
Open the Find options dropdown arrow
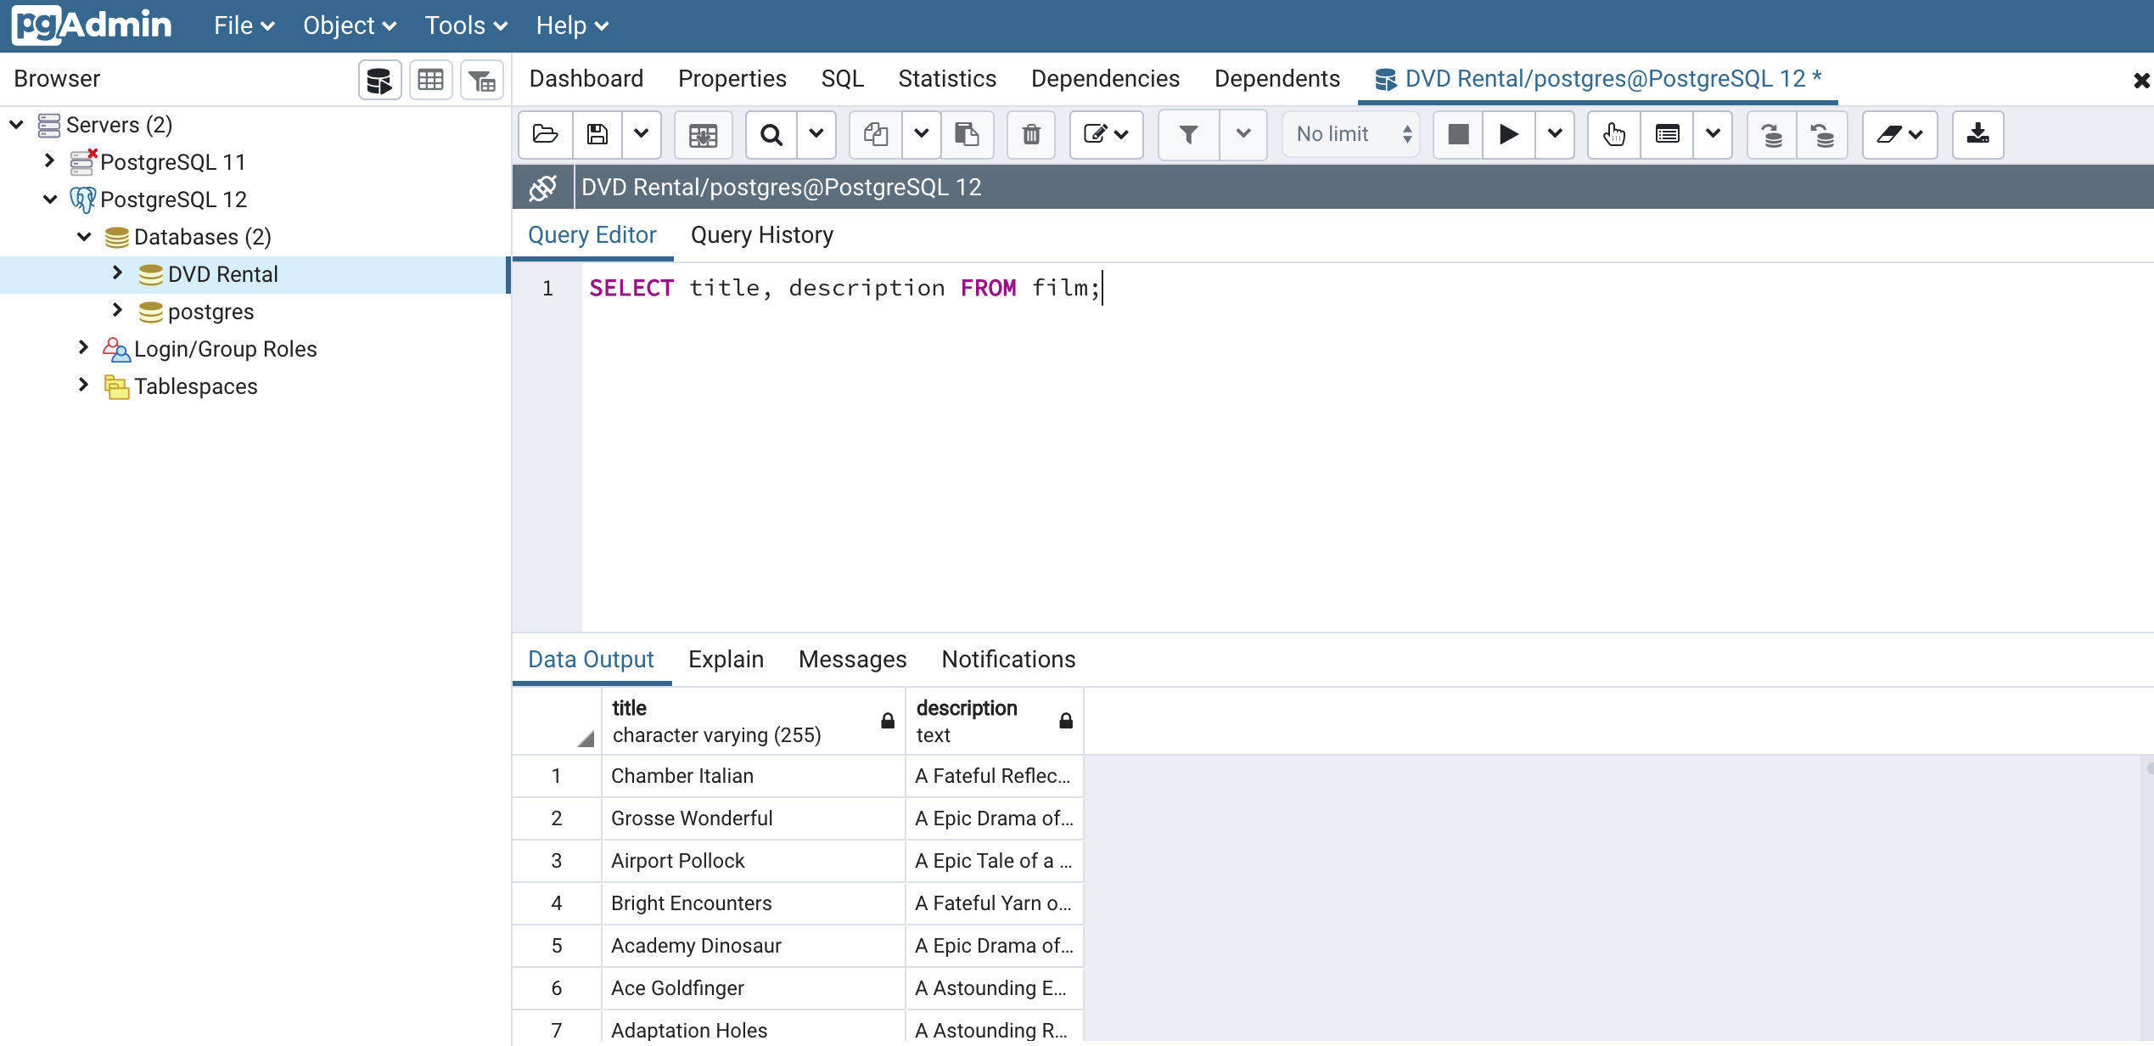pyautogui.click(x=816, y=134)
